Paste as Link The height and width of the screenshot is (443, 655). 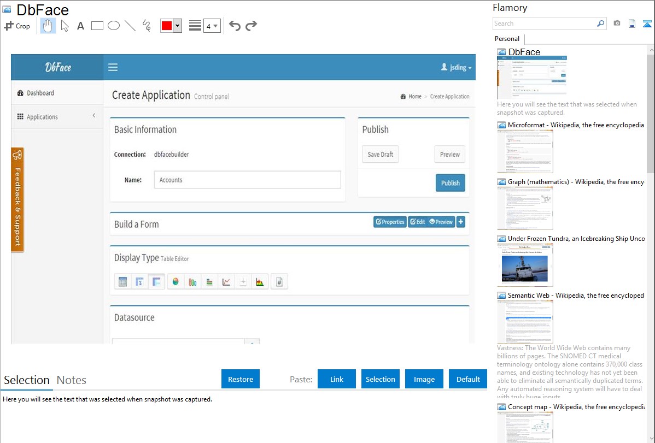pyautogui.click(x=337, y=379)
